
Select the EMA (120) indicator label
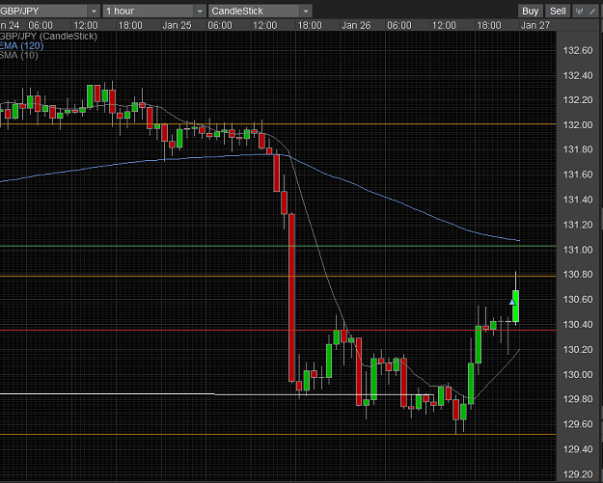21,46
